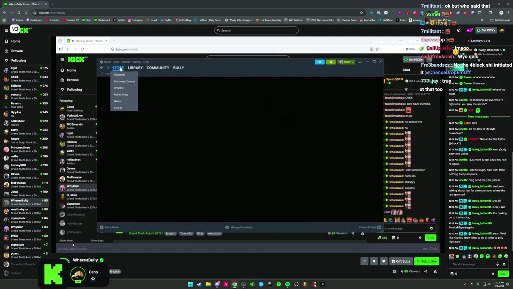Open the Steam icon on the taskbar

199,284
